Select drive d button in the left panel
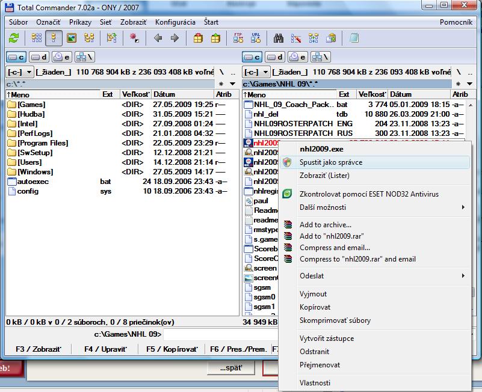Screen dimensions: 482x392 (39, 57)
